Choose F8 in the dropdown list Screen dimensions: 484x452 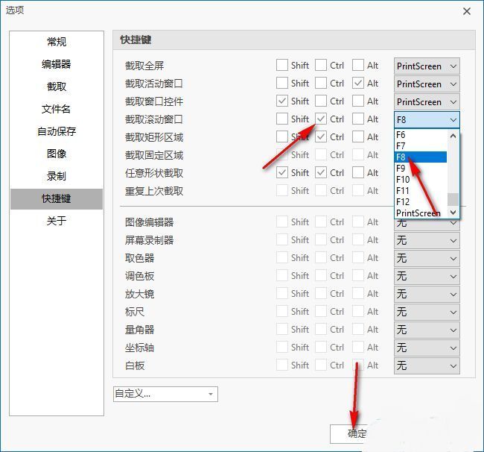420,157
